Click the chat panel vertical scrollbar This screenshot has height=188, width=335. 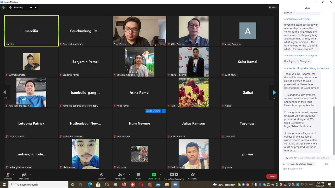tap(333, 131)
